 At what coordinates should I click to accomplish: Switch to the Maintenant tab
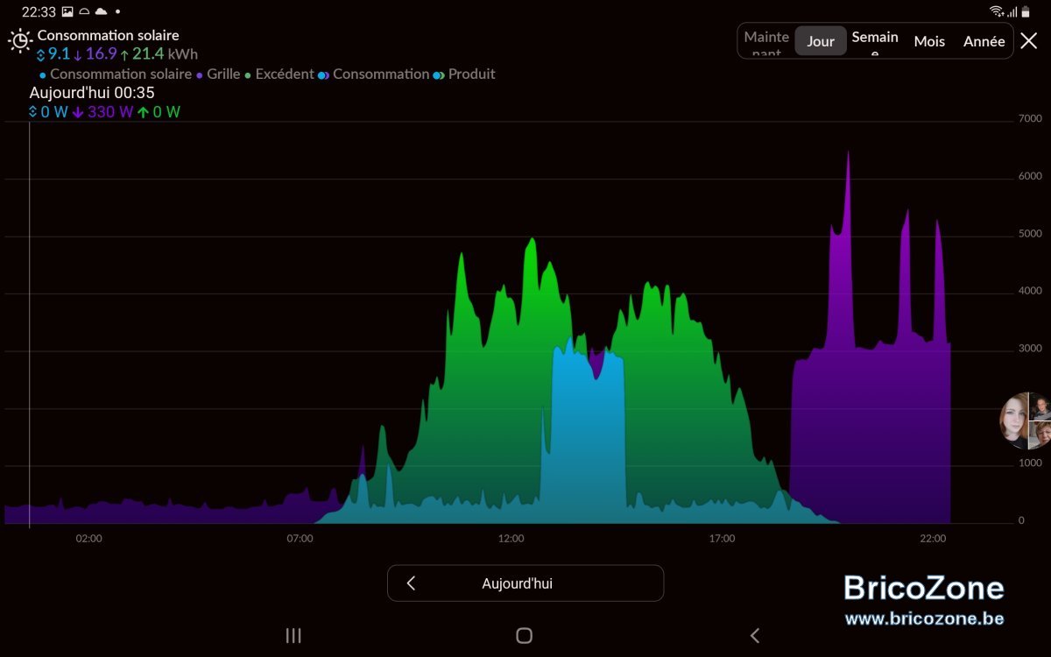click(766, 41)
